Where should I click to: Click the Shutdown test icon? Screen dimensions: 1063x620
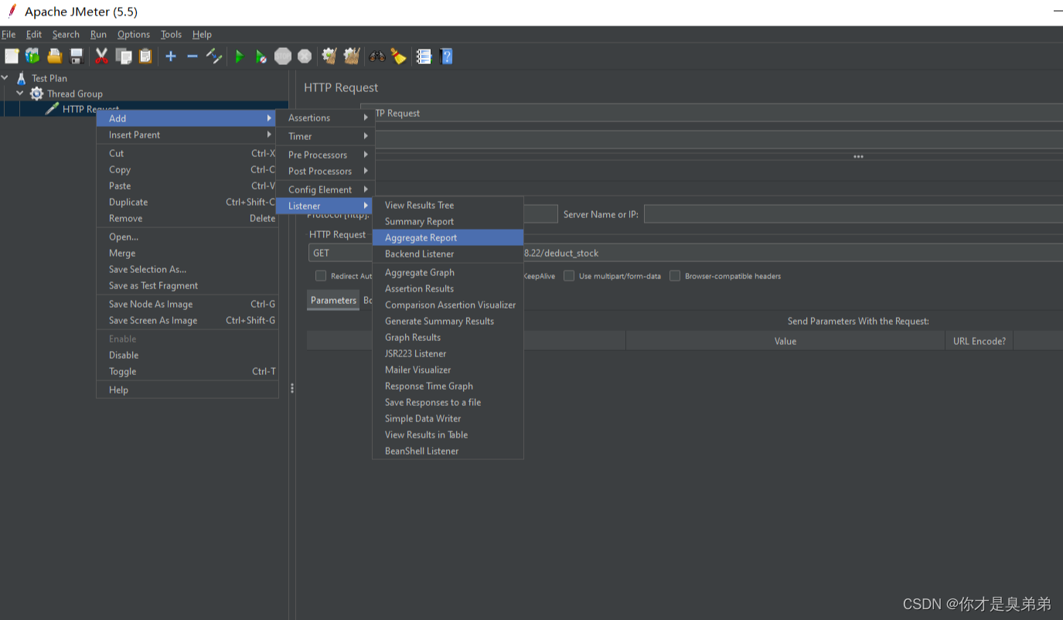pos(305,56)
